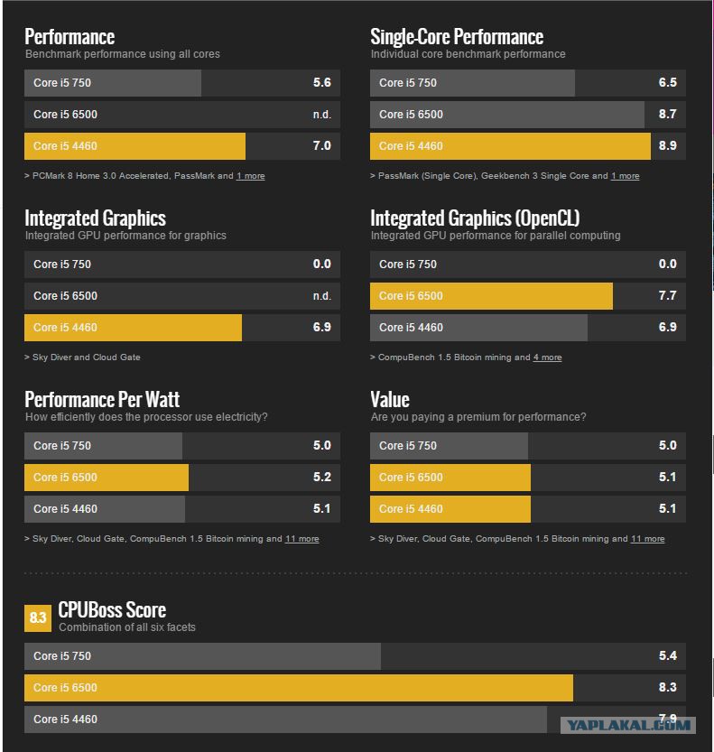Click '11 more' link under Value section

[x=647, y=539]
